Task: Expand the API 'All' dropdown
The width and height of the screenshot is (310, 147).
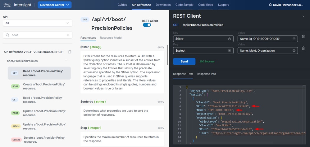Action: (x=38, y=23)
